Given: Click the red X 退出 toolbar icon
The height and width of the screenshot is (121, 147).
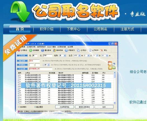Looking at the screenshot, I should click(102, 50).
